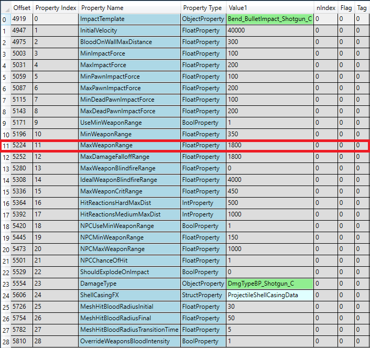
Task: Edit the 50 value of MeshHitBloodRadiusFinal
Action: click(270, 318)
